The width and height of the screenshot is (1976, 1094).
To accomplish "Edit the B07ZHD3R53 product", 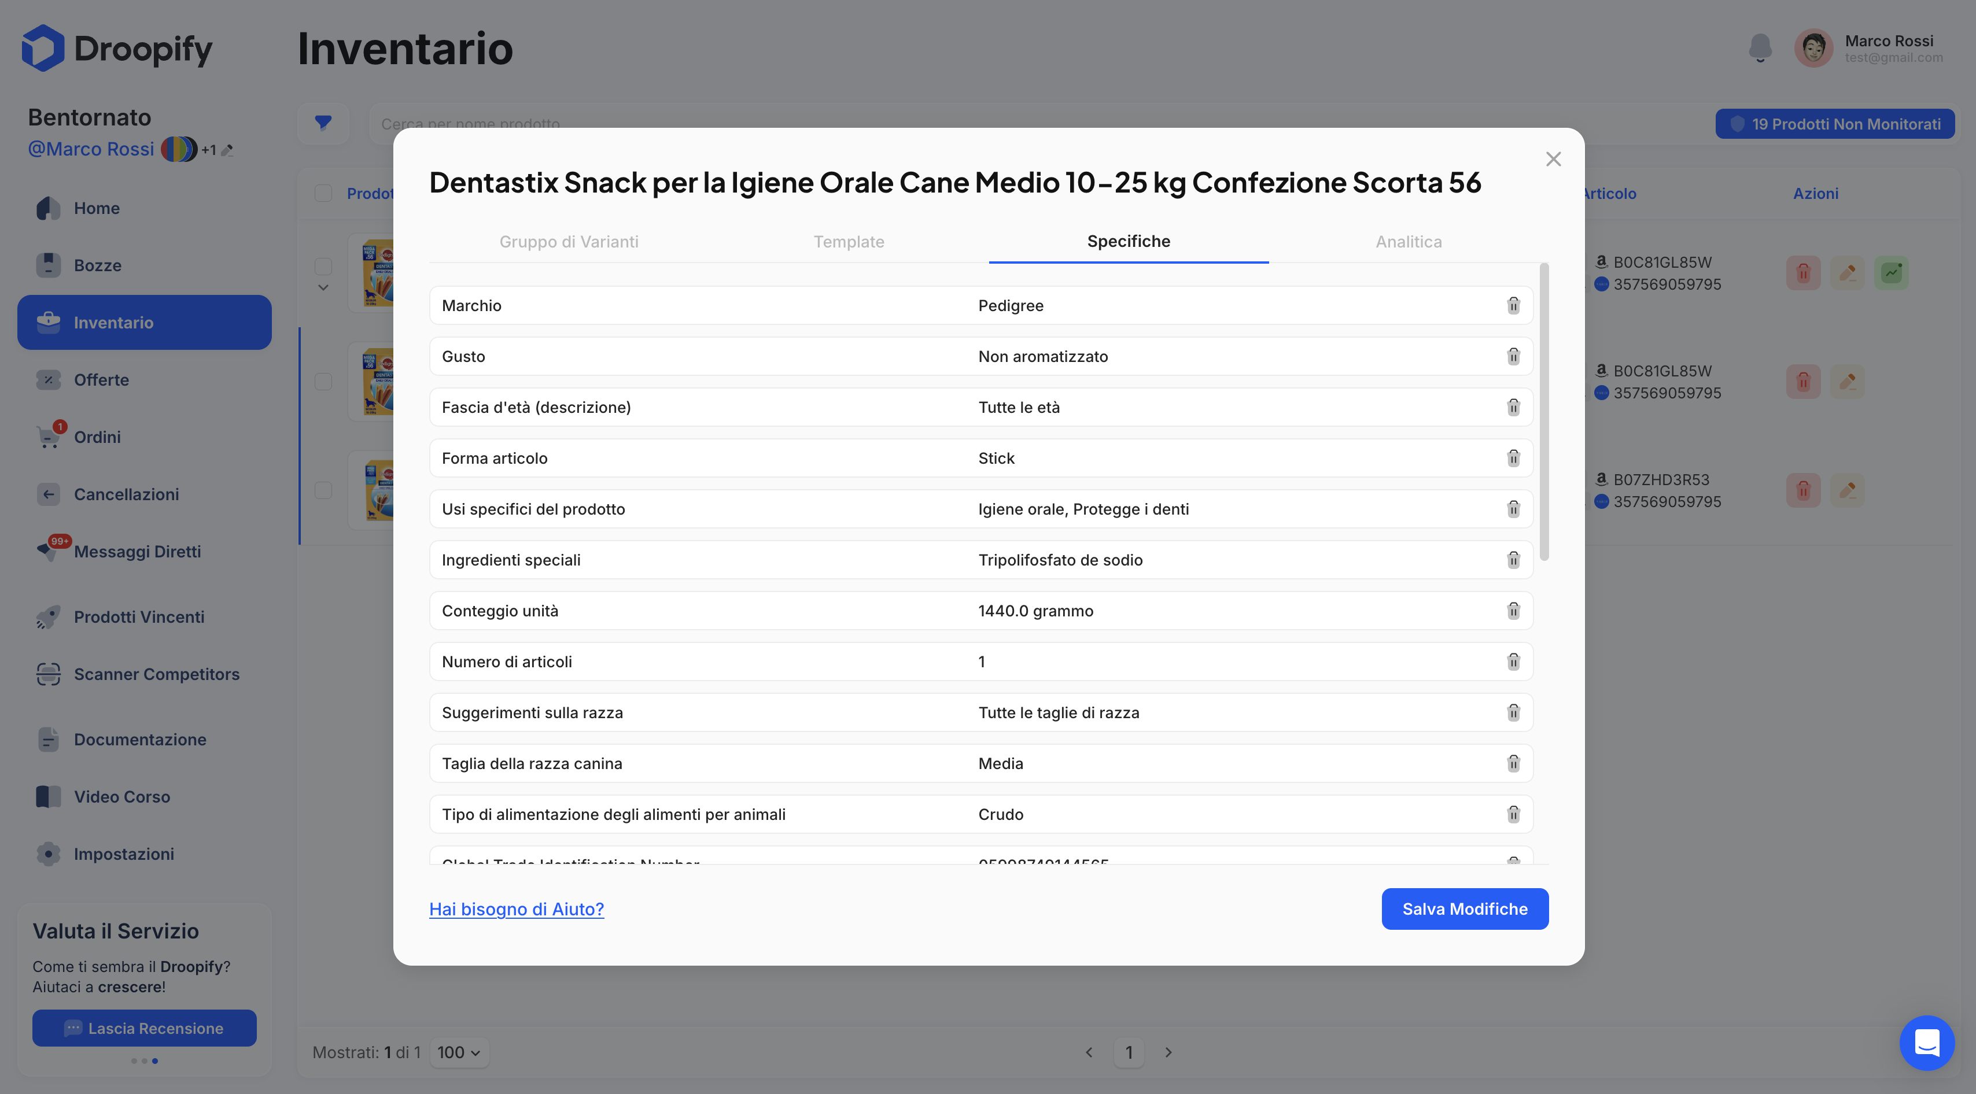I will [x=1847, y=489].
